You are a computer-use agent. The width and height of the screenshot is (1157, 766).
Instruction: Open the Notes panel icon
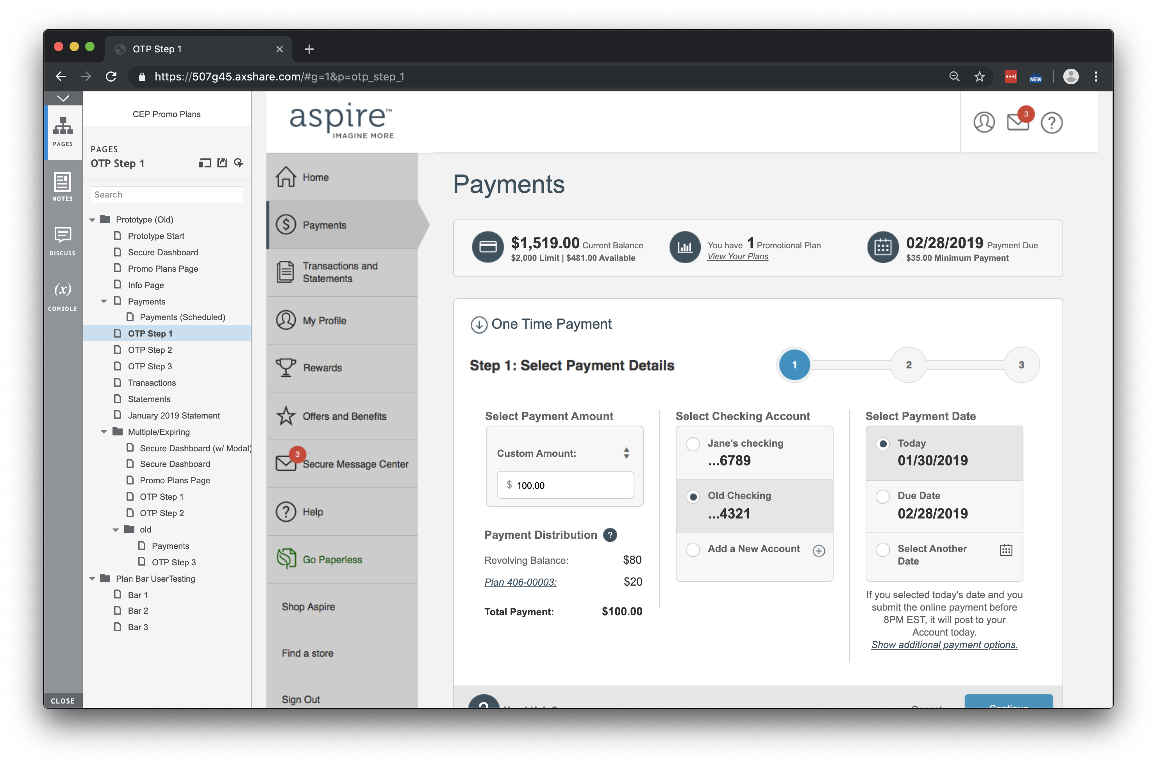pos(62,187)
